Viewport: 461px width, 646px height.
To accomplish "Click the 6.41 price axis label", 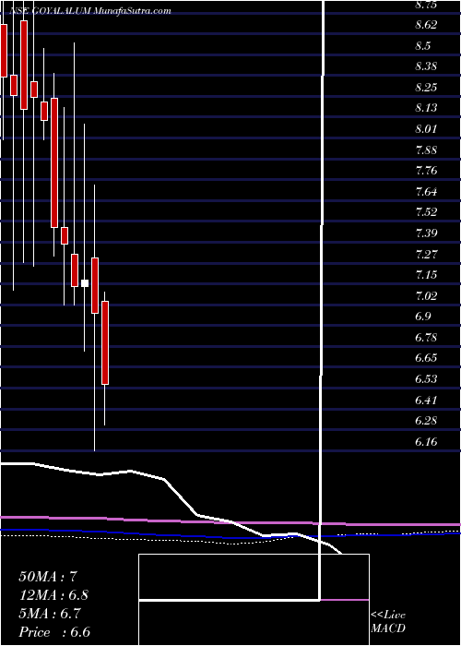I will point(426,400).
